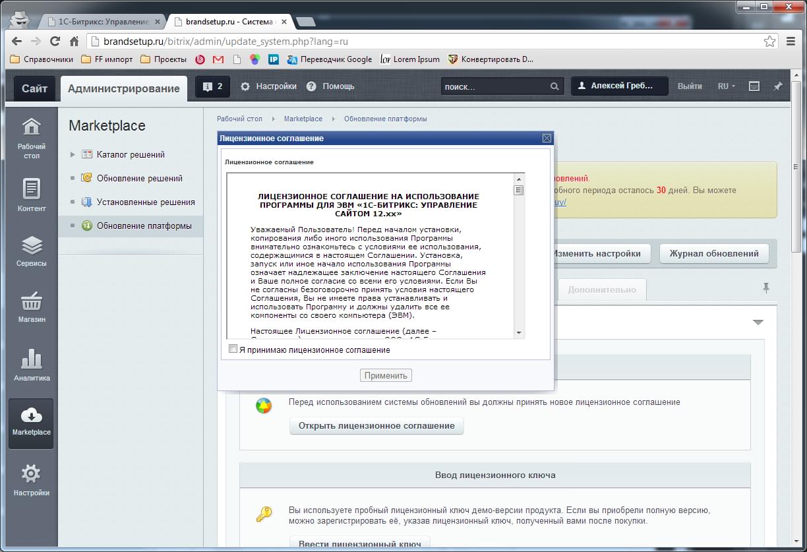Open Аналитика in the left sidebar
This screenshot has height=552, width=807.
(32, 365)
